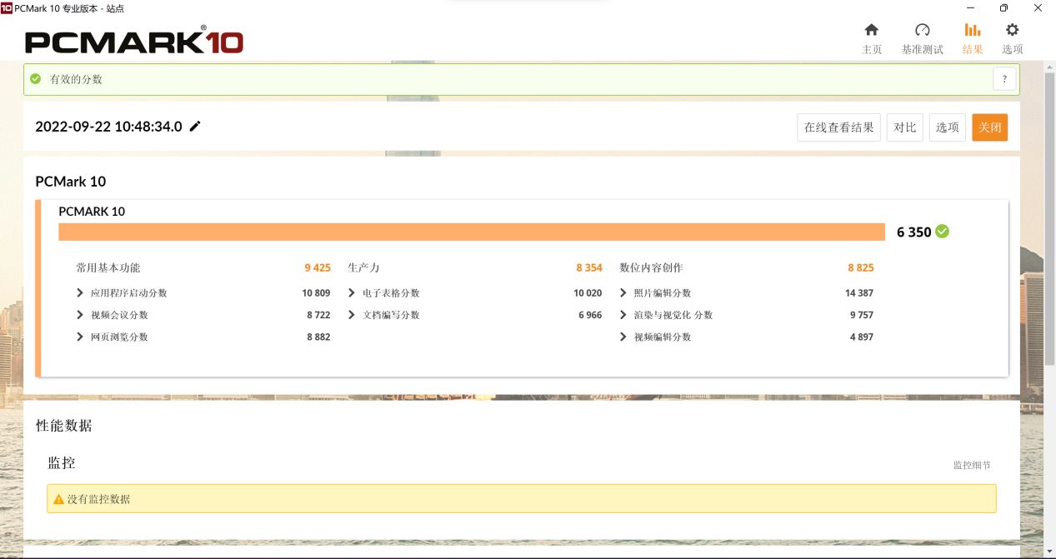This screenshot has height=559, width=1056.
Task: Expand 网页浏览分数 row
Action: (80, 337)
